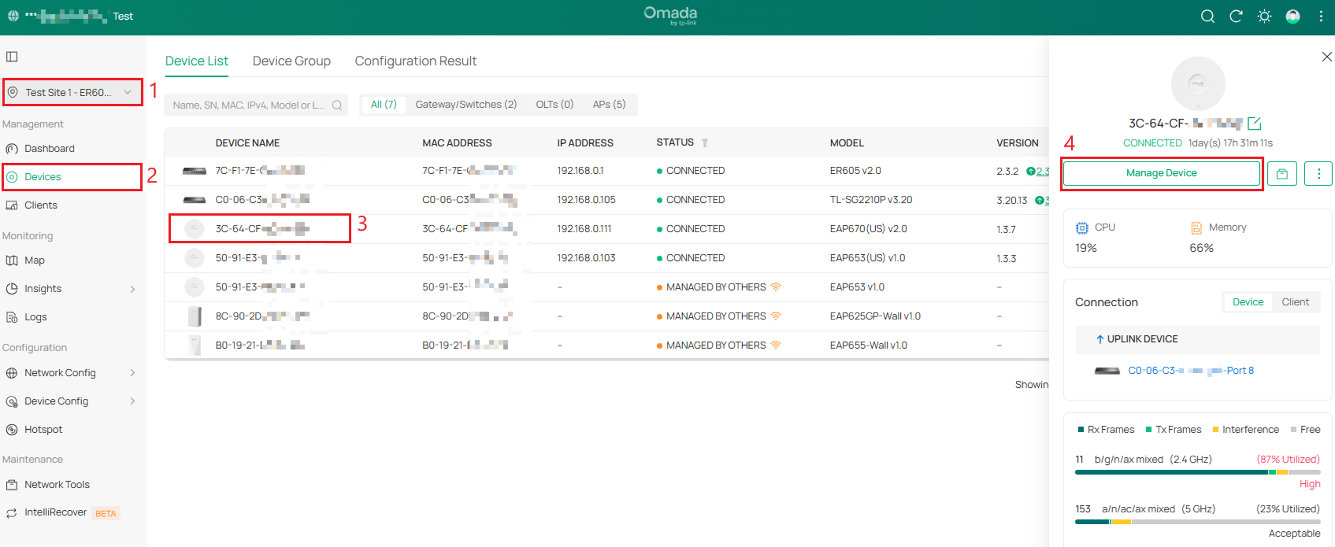Switch to Device Group tab
This screenshot has height=547, width=1335.
(291, 61)
